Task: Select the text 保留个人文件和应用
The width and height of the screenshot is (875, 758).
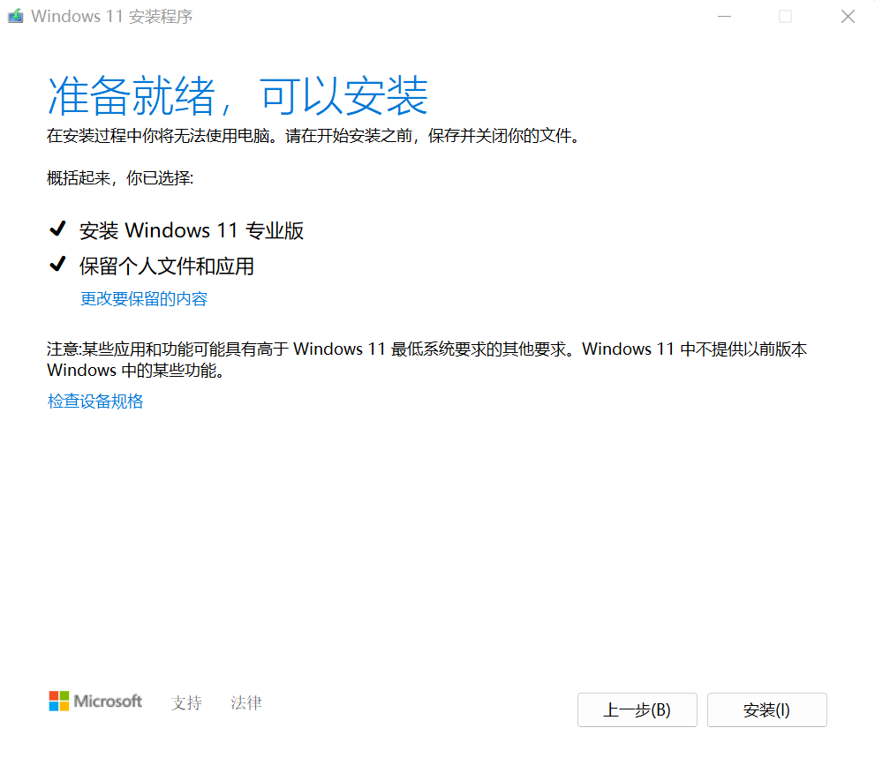Action: point(167,266)
